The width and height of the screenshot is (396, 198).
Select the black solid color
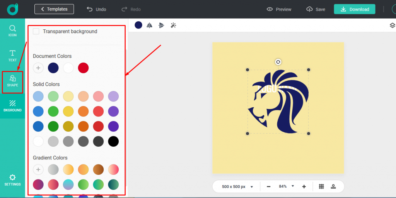113,142
